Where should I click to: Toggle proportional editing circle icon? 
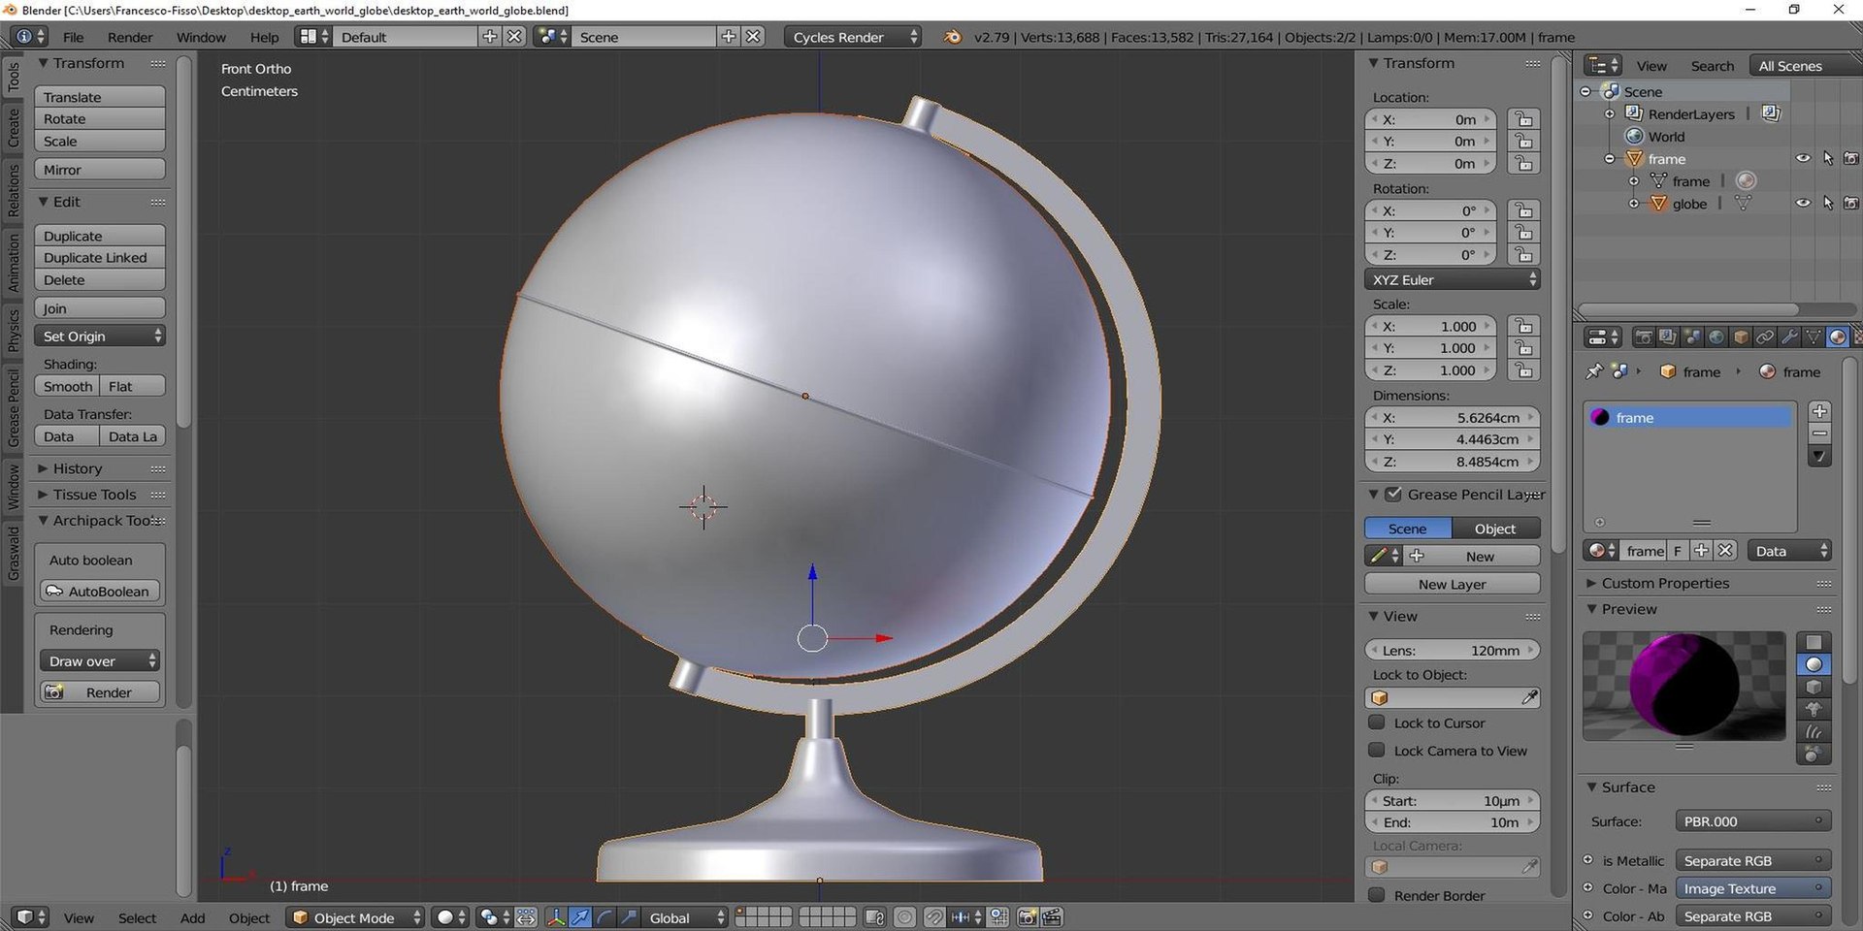pyautogui.click(x=904, y=917)
